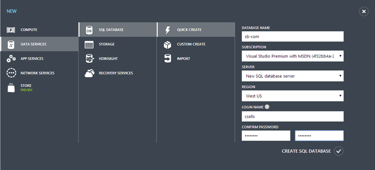Choose the SQL Database option label
Image resolution: width=375 pixels, height=170 pixels.
(111, 30)
